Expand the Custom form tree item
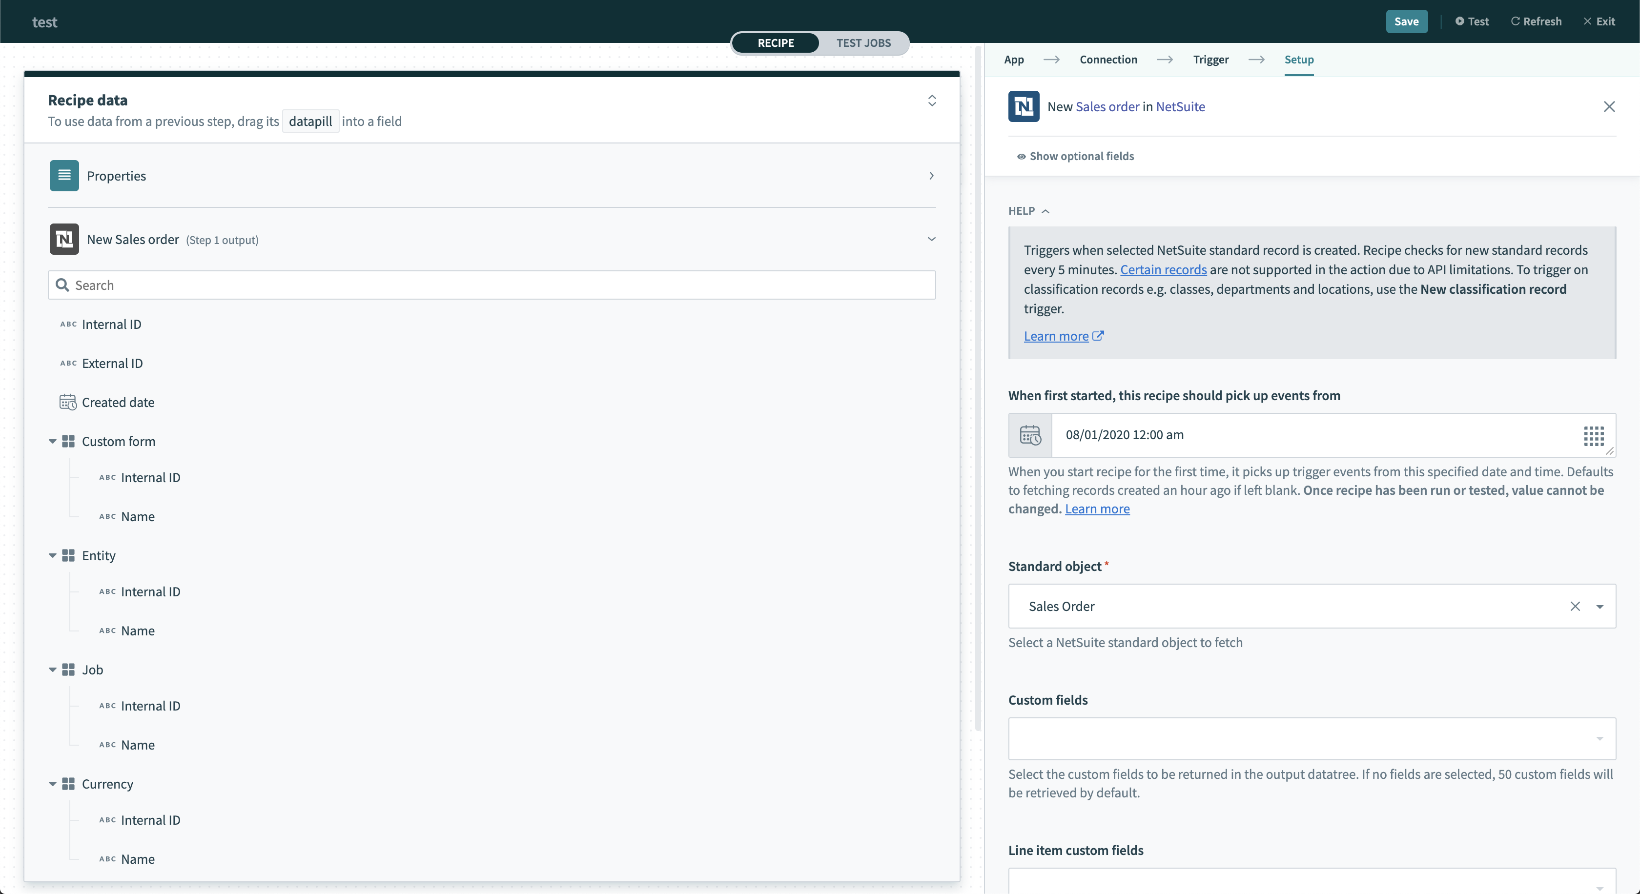Viewport: 1640px width, 894px height. click(x=52, y=440)
